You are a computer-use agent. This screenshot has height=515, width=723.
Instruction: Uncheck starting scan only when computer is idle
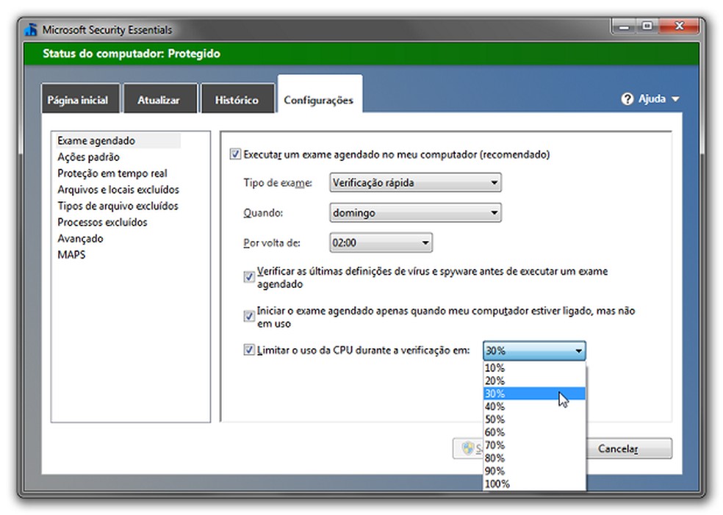tap(249, 316)
